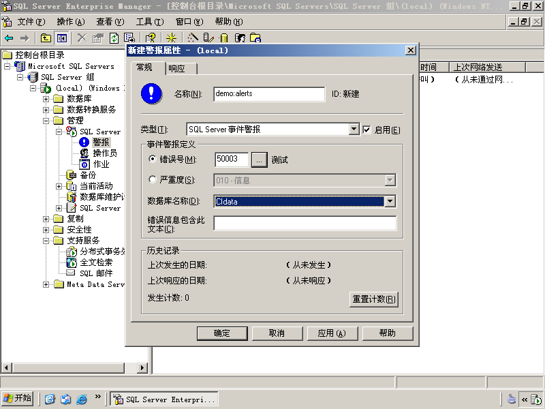Viewport: 545px width, 409px height.
Task: Click the Help question mark toolbar icon
Action: [151, 38]
